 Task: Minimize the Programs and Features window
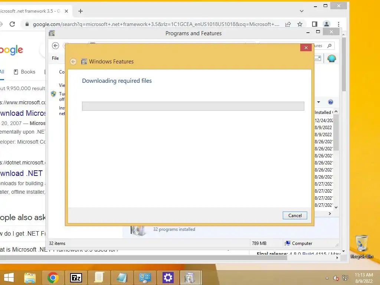[x=308, y=32]
